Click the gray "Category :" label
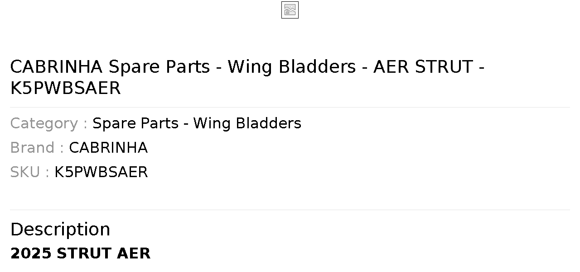 (x=49, y=123)
